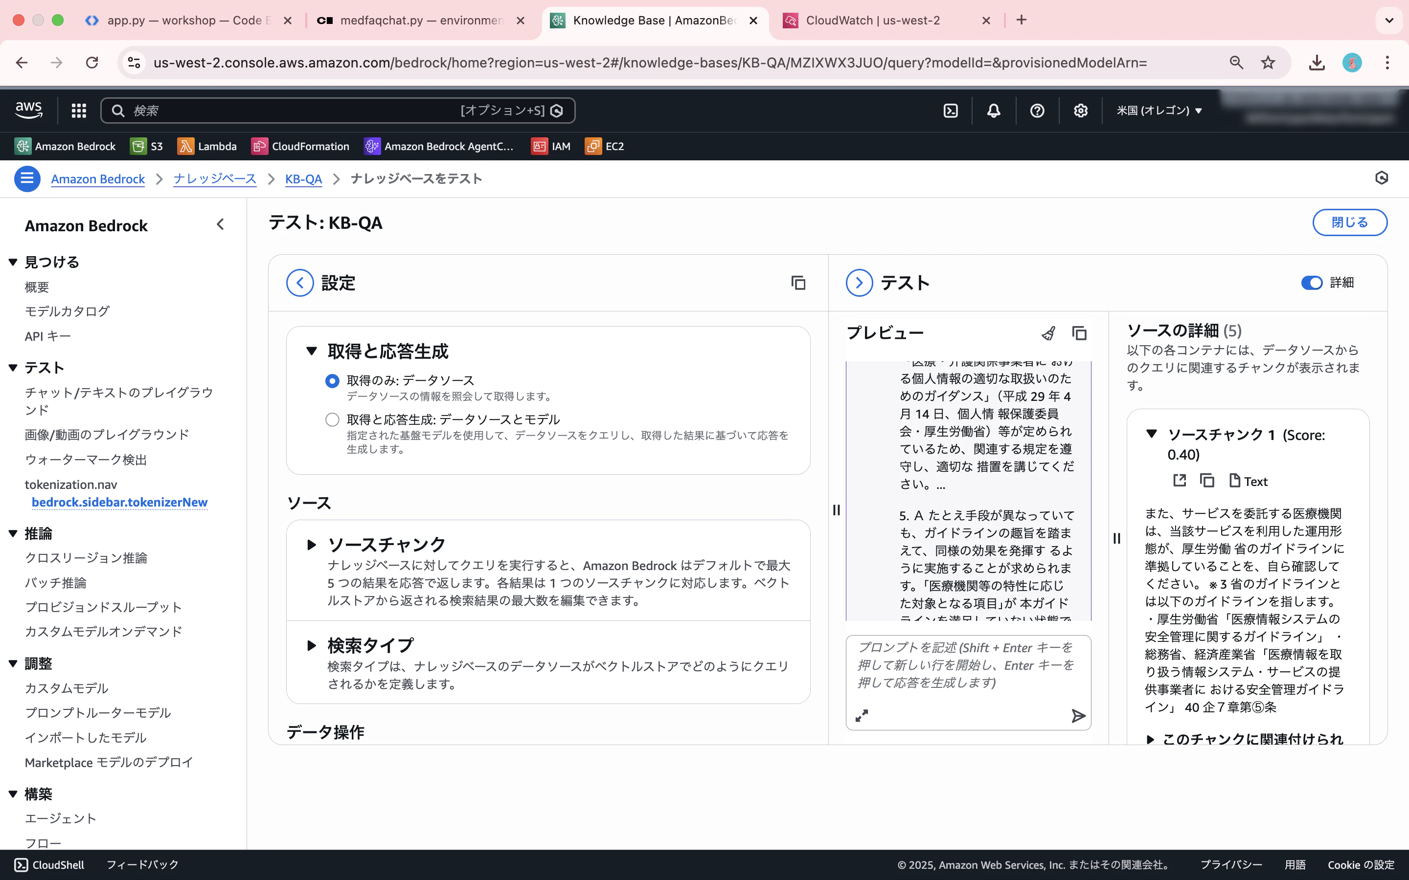Select 取得と応答生成: データソースとモデル radio option
Image resolution: width=1409 pixels, height=880 pixels.
pyautogui.click(x=332, y=419)
